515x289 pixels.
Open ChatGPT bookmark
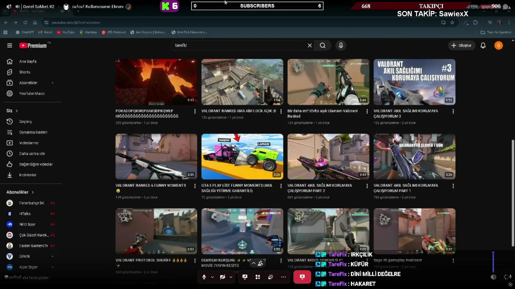coord(25,32)
